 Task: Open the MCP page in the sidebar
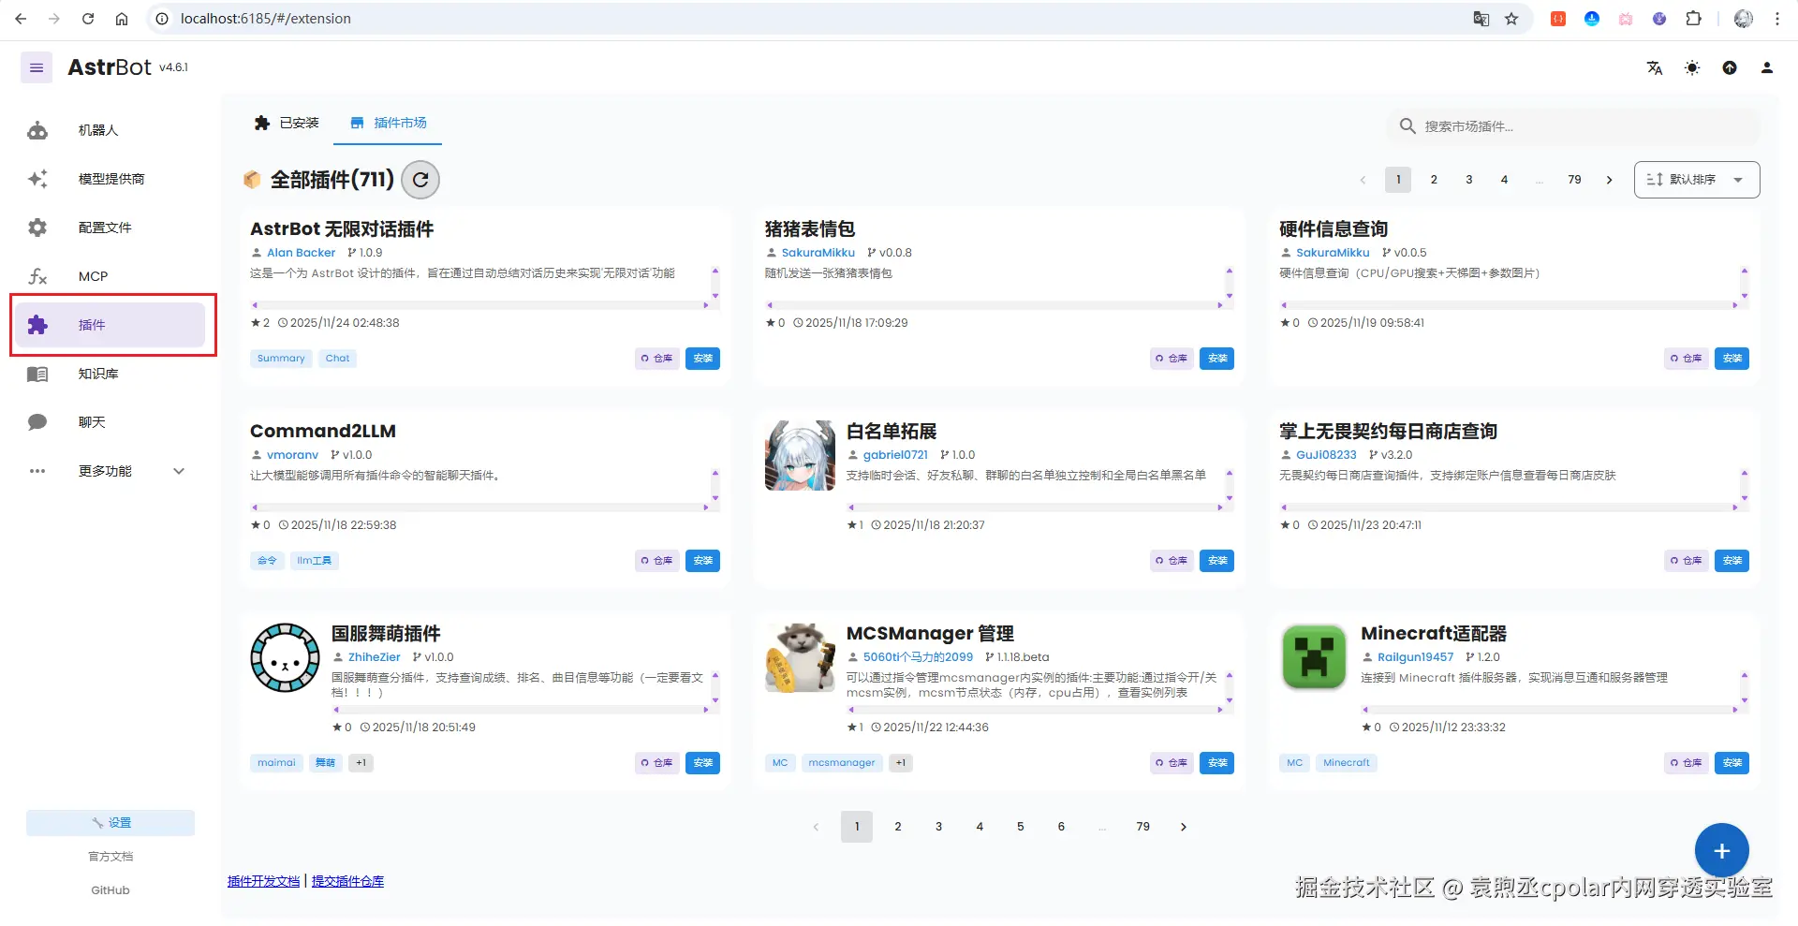click(x=111, y=276)
